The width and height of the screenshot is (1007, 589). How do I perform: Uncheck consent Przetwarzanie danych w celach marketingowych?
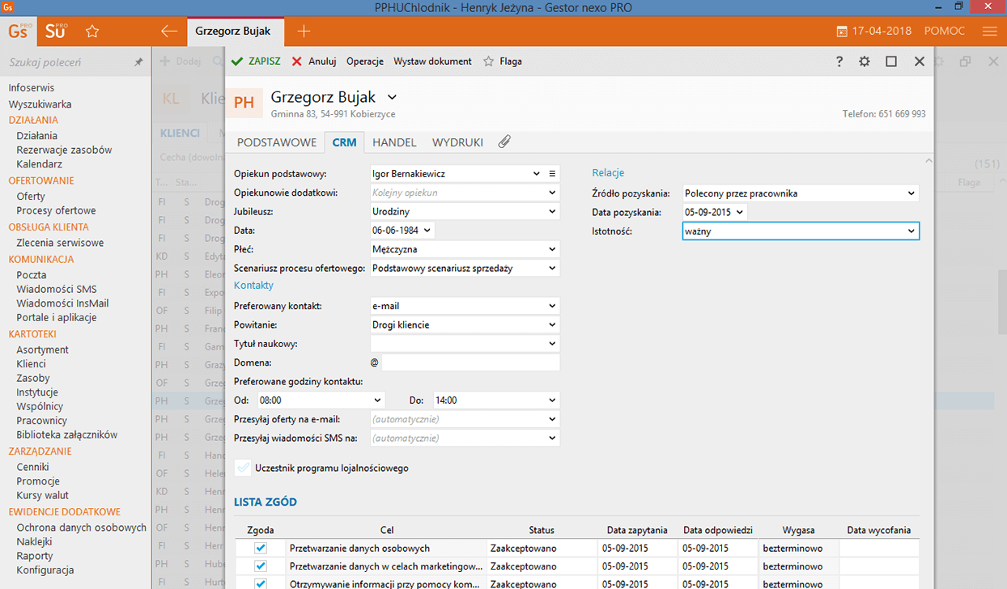coord(261,566)
